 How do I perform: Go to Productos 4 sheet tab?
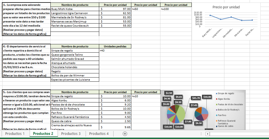tap(99, 134)
